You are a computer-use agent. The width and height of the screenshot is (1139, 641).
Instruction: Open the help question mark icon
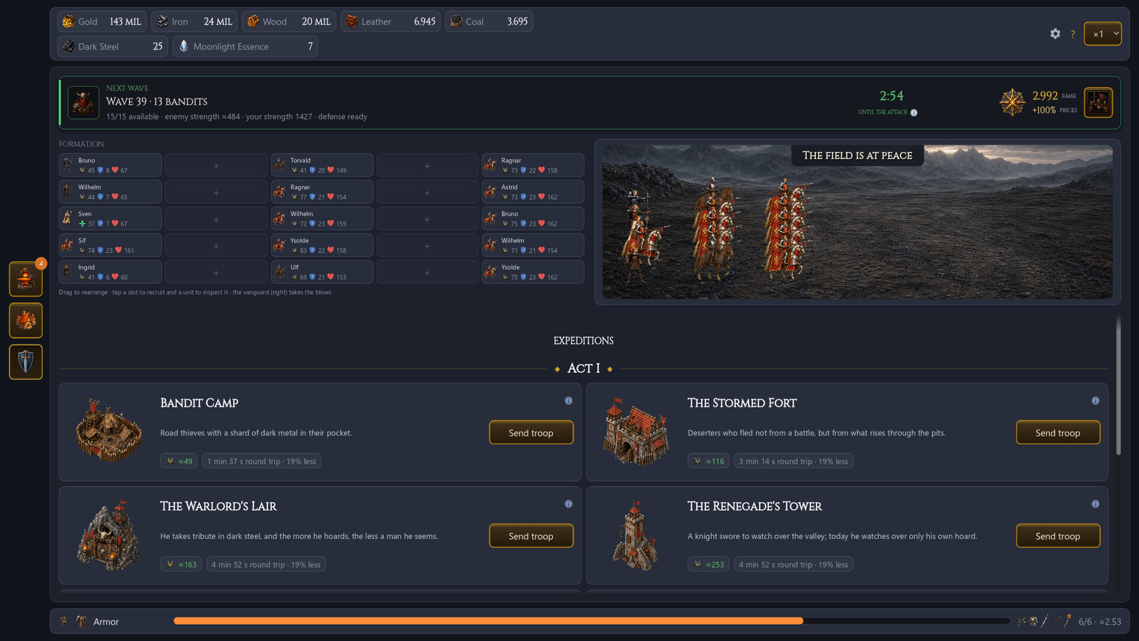click(x=1073, y=34)
